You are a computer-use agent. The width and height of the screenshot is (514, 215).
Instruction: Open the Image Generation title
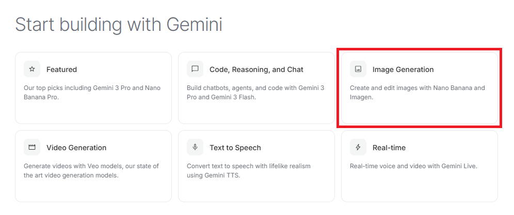(x=403, y=69)
